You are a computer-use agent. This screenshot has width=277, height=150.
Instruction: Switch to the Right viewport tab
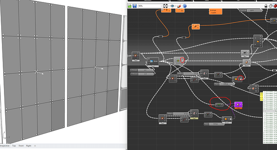29,146
